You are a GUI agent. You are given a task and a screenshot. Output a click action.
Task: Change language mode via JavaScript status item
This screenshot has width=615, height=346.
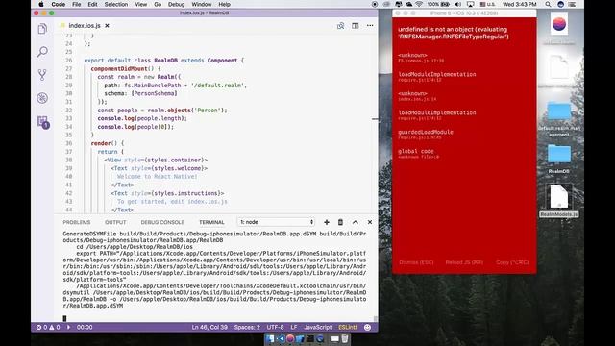point(318,327)
